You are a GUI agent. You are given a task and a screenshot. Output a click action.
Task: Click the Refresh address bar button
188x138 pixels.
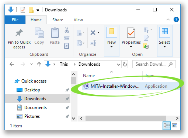pyautogui.click(x=125, y=64)
